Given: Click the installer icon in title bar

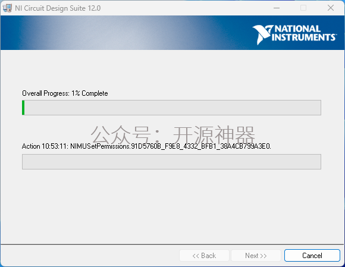Looking at the screenshot, I should tap(7, 8).
